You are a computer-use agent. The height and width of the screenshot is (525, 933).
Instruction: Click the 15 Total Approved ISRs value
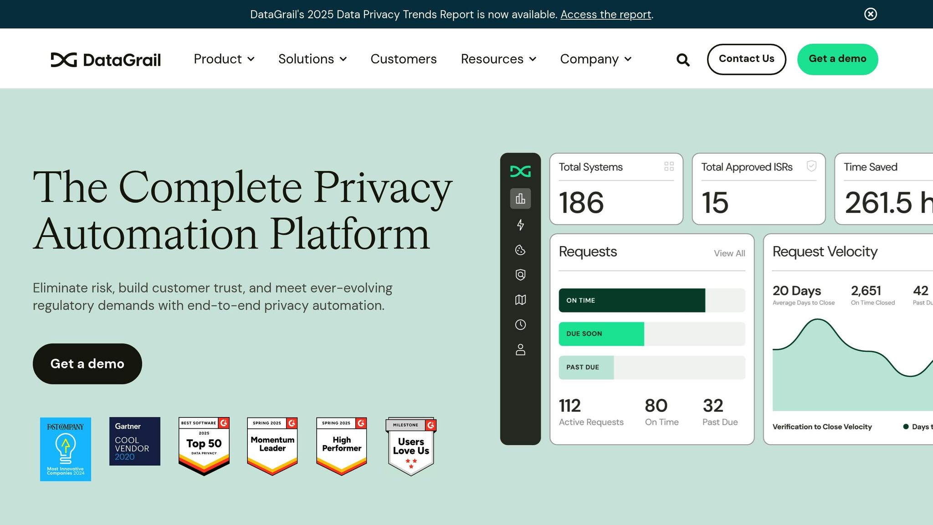[x=715, y=202]
